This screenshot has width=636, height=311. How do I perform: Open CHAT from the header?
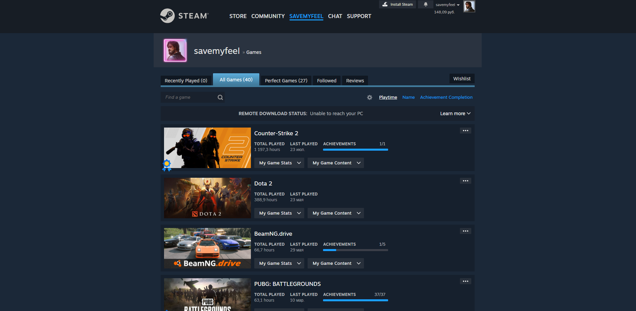coord(335,16)
